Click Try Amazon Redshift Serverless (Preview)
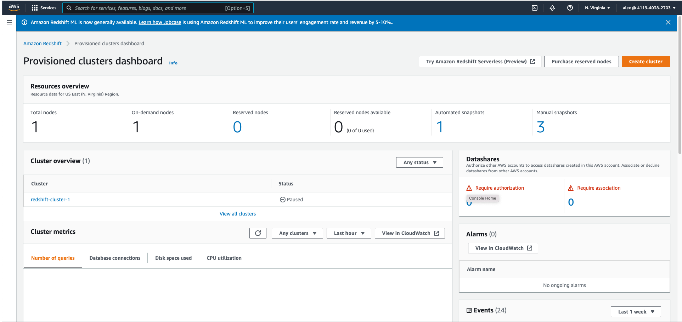Image resolution: width=682 pixels, height=322 pixels. (480, 62)
